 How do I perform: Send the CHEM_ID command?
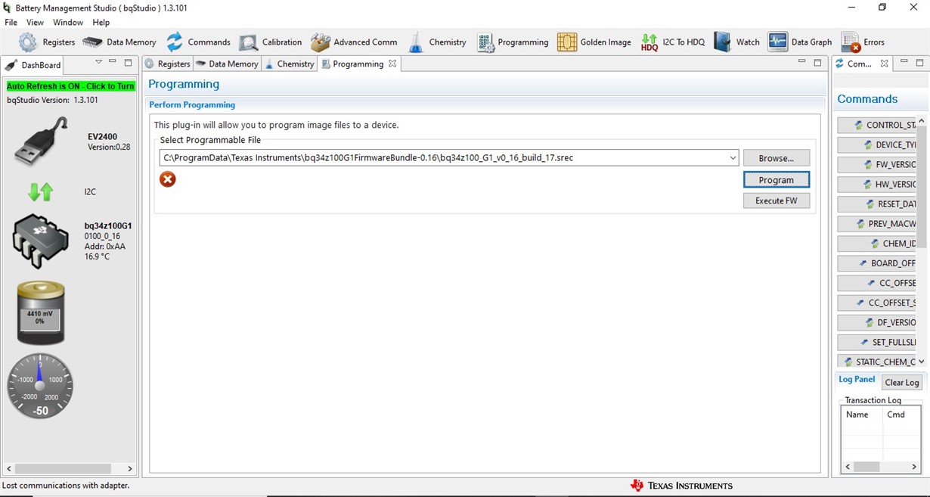[x=876, y=244]
